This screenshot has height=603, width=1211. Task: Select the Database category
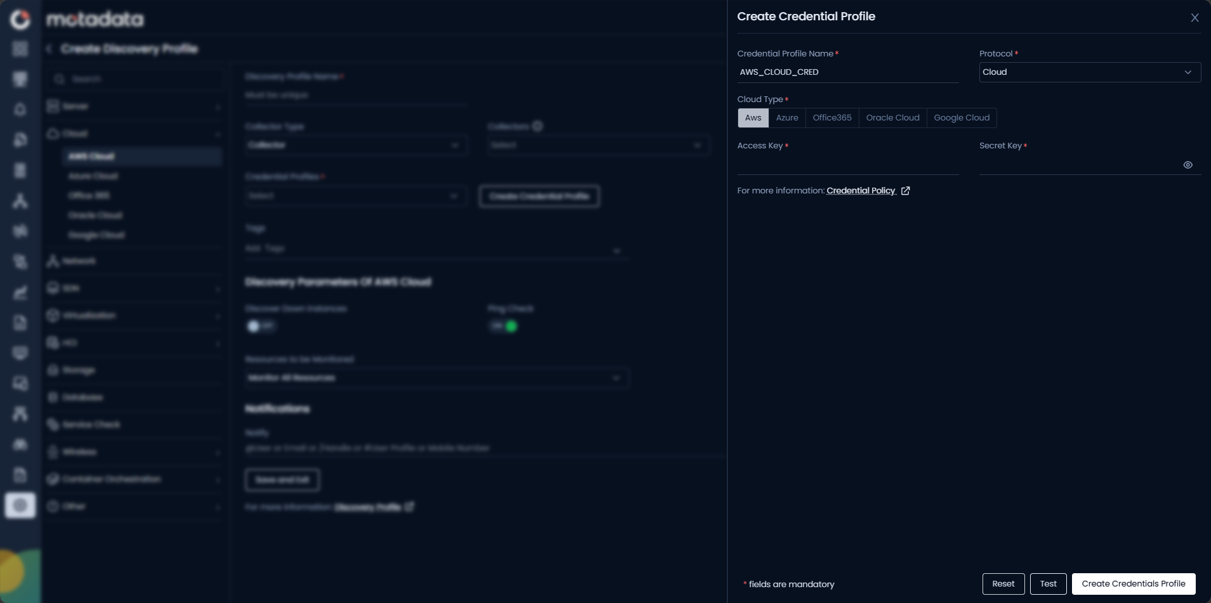pos(134,398)
